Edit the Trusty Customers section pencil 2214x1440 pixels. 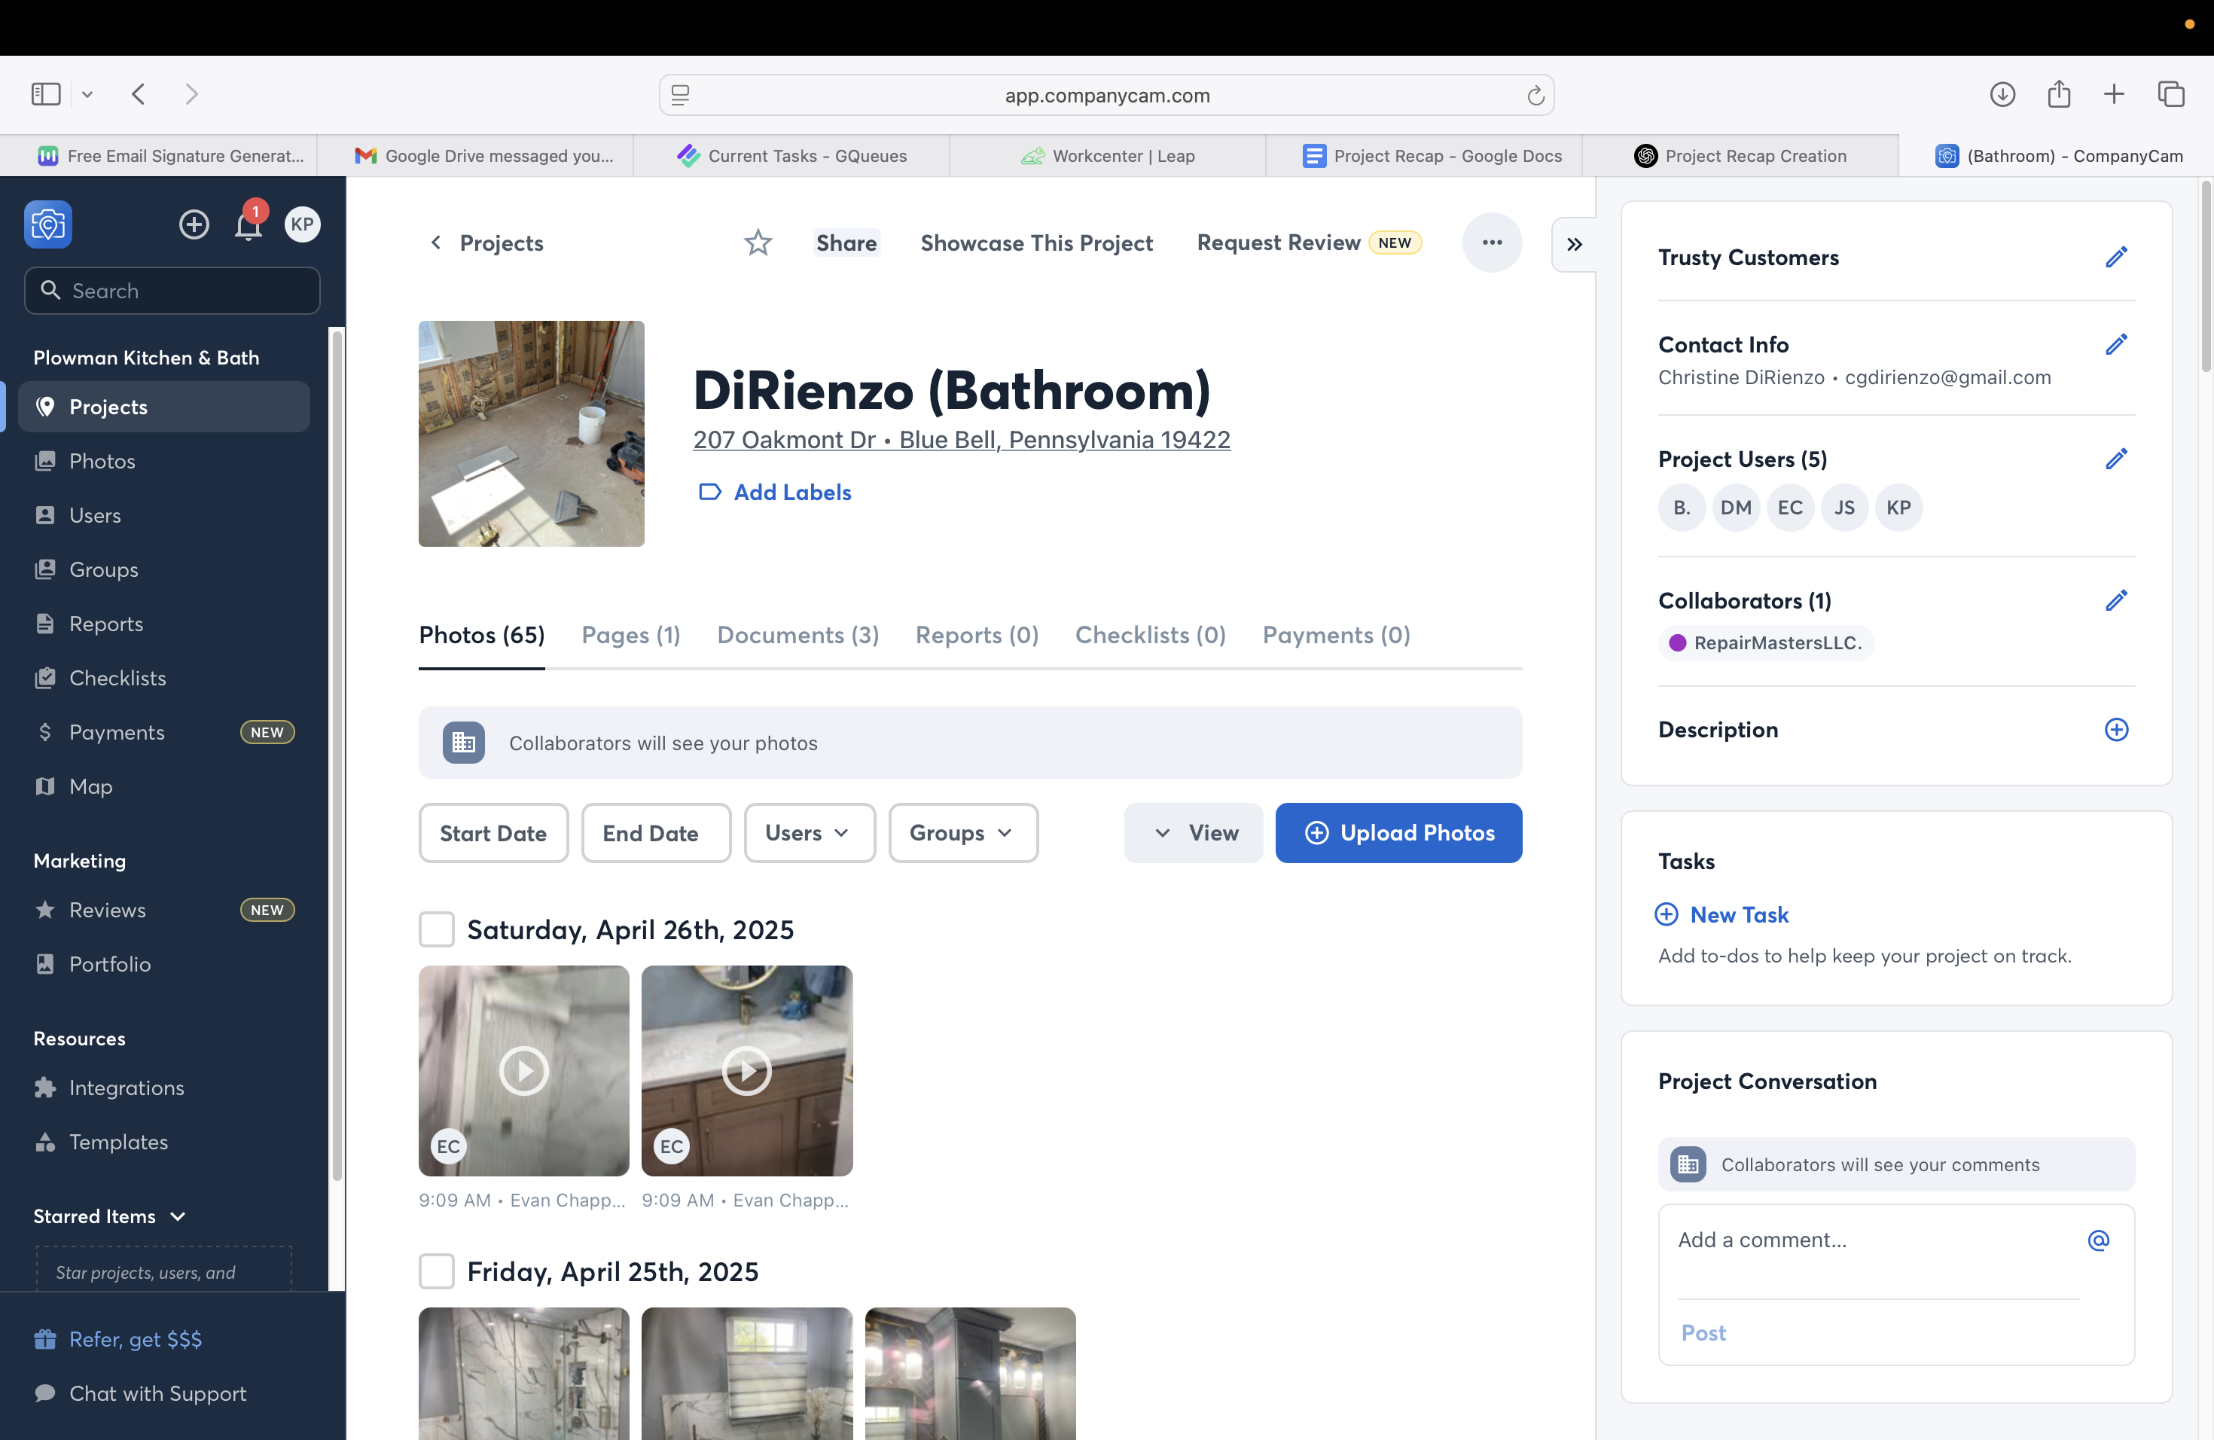coord(2116,257)
